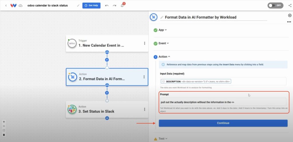Open the notifications bell
The height and width of the screenshot is (142, 293).
(x=122, y=6)
